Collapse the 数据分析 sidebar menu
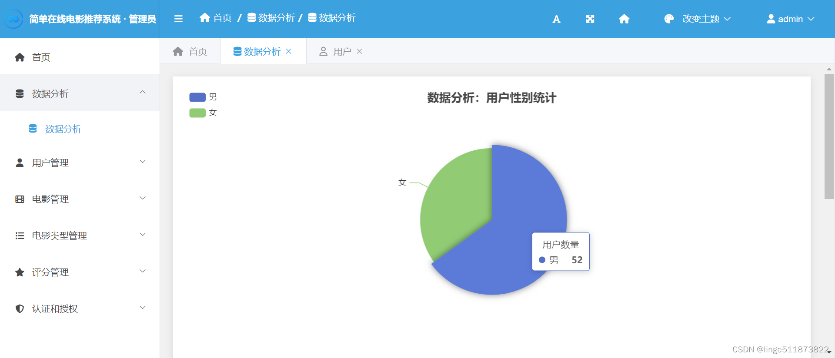835x358 pixels. pos(143,93)
